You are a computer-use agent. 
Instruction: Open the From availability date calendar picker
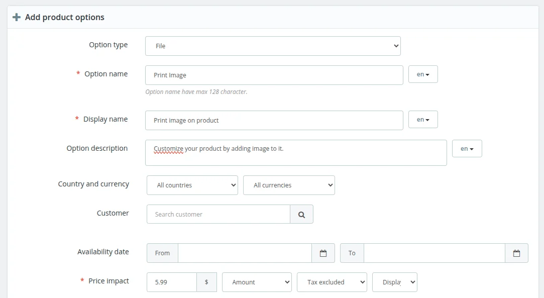(x=323, y=253)
